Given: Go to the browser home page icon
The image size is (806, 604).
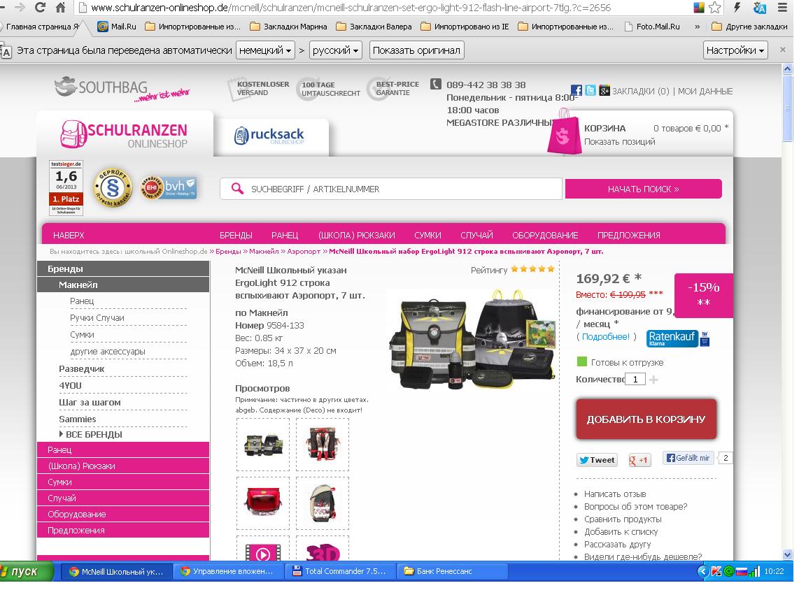Looking at the screenshot, I should pos(61,7).
